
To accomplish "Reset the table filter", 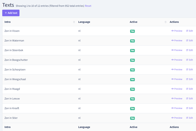I will click(x=88, y=6).
